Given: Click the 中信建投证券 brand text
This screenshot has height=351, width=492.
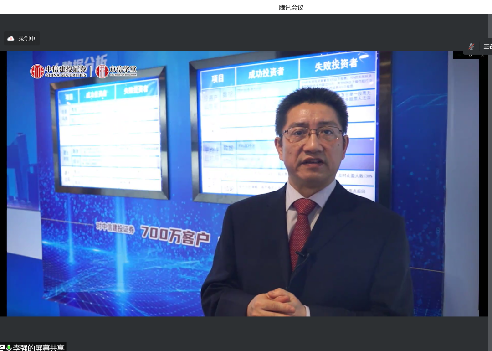Looking at the screenshot, I should click(66, 69).
